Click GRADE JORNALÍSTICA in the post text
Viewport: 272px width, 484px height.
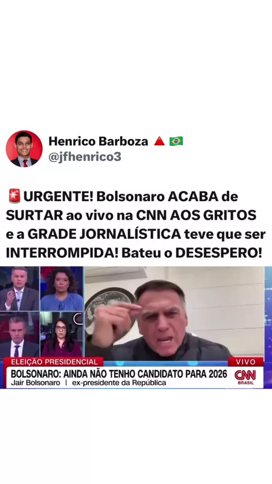click(x=104, y=234)
